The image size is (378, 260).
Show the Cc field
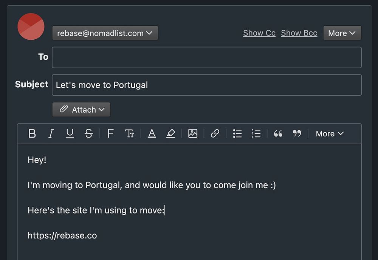tap(259, 33)
